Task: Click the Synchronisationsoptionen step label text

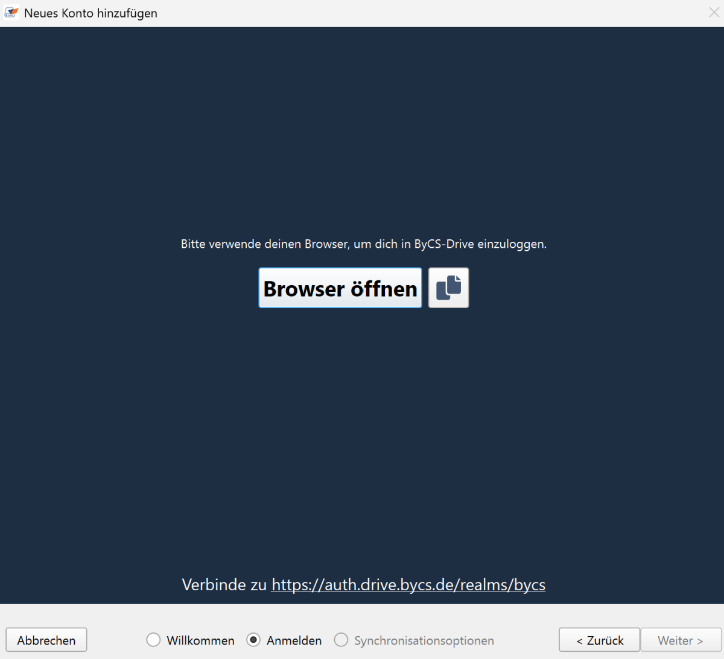Action: [x=424, y=640]
